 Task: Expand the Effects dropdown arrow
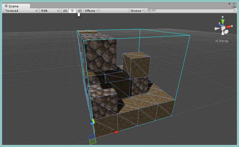[x=98, y=11]
